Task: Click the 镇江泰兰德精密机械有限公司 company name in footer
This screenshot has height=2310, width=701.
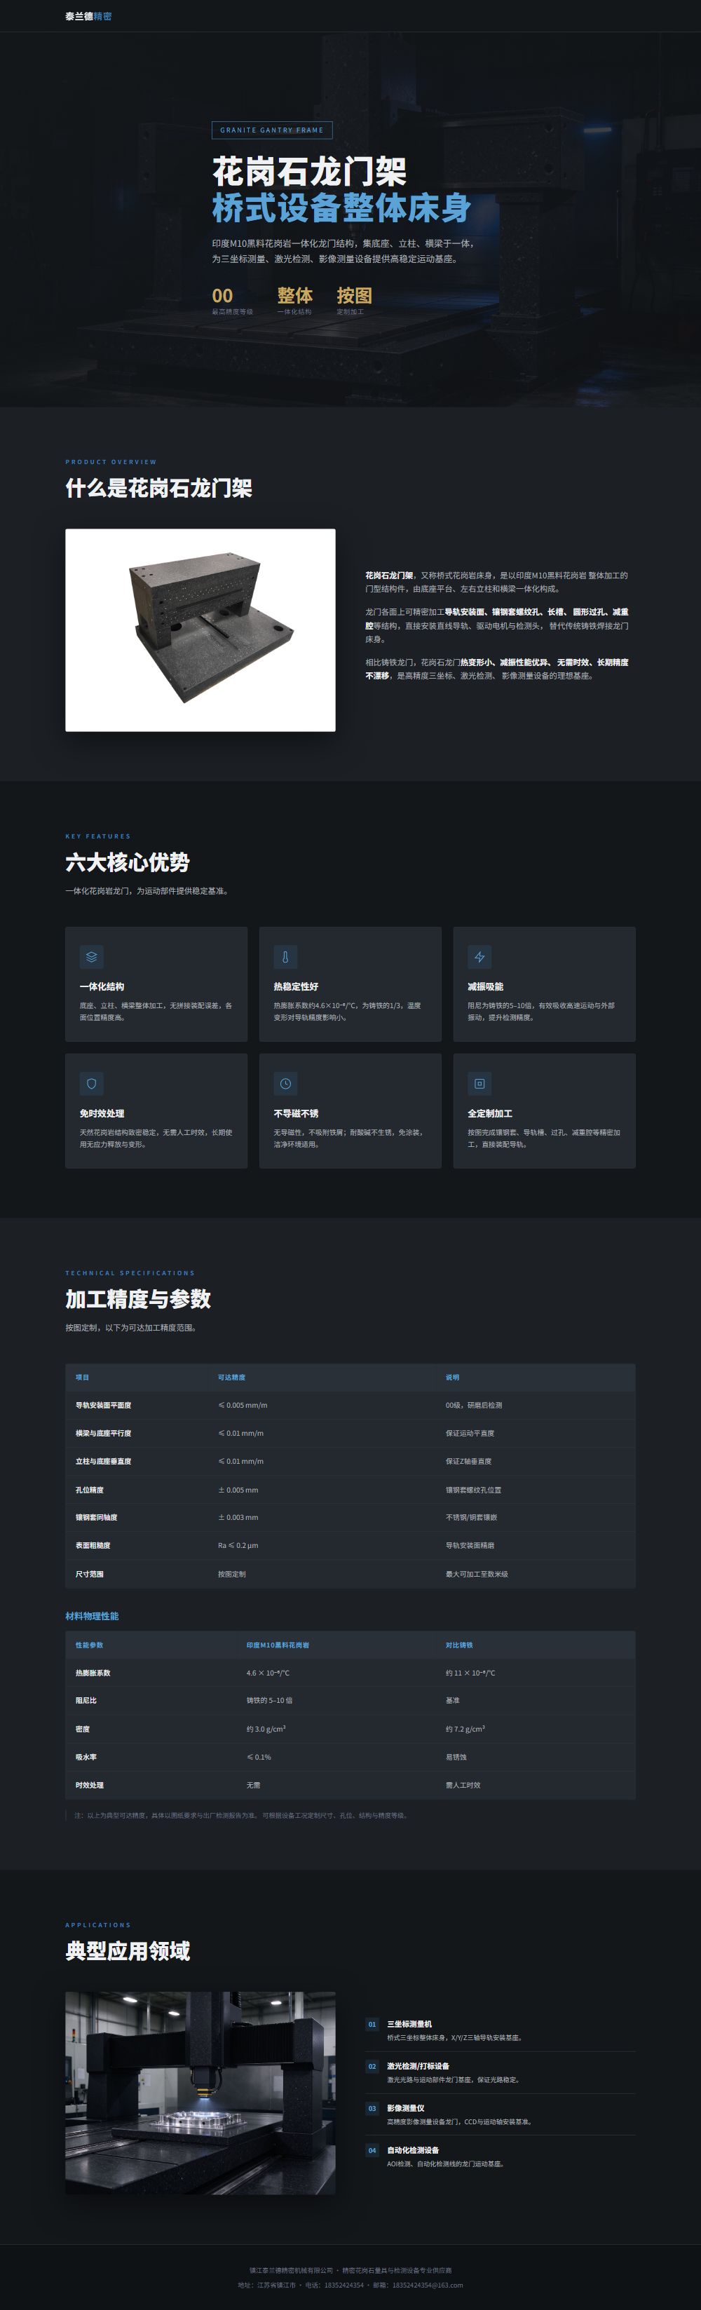Action: tap(292, 2271)
